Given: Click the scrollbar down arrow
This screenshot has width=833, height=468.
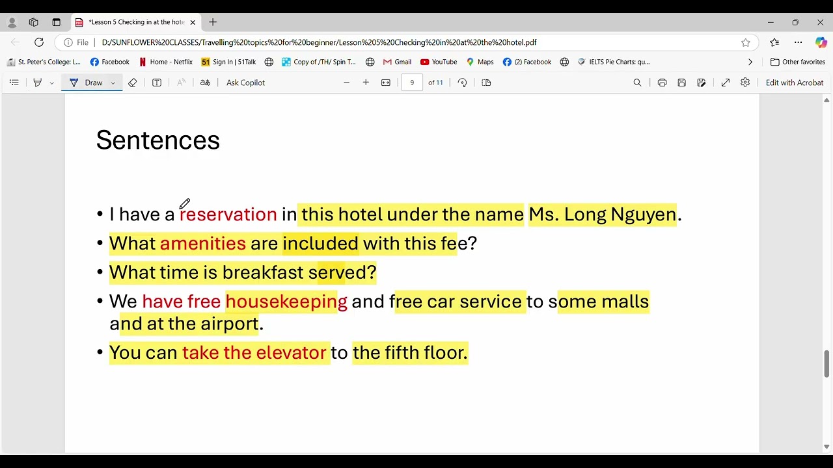Looking at the screenshot, I should pyautogui.click(x=826, y=447).
